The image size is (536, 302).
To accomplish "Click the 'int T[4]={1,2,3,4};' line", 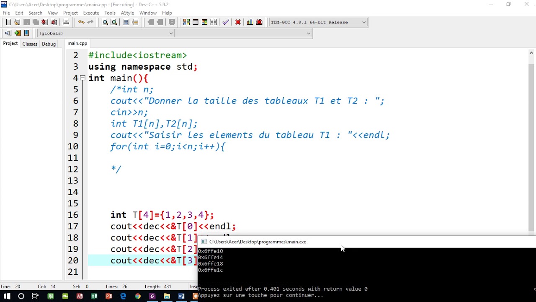I will pos(162,215).
